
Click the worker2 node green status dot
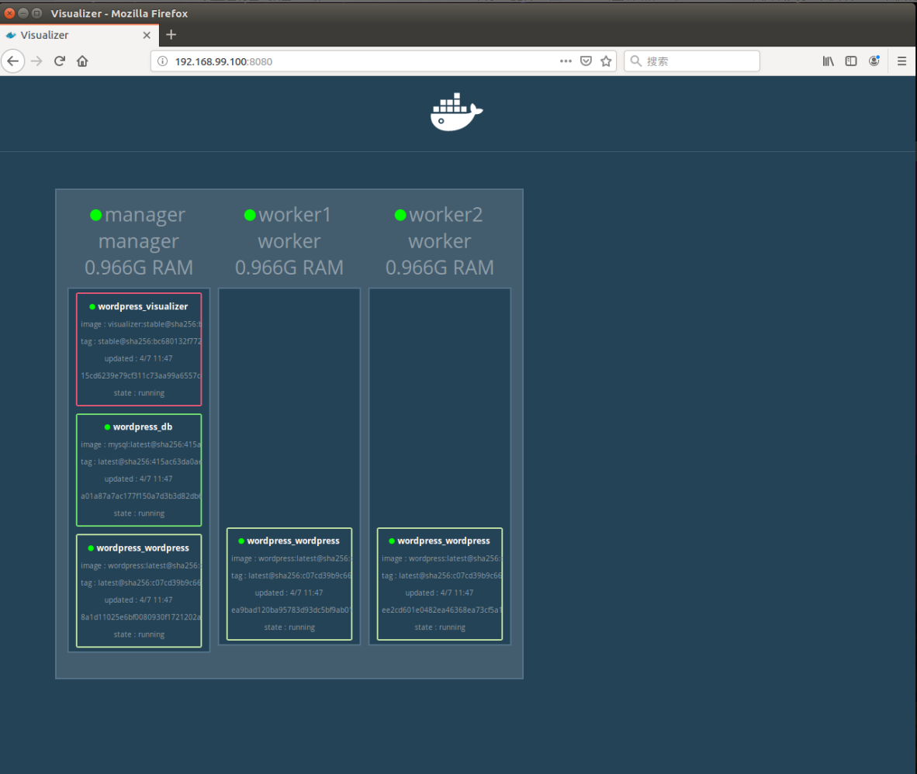[400, 215]
